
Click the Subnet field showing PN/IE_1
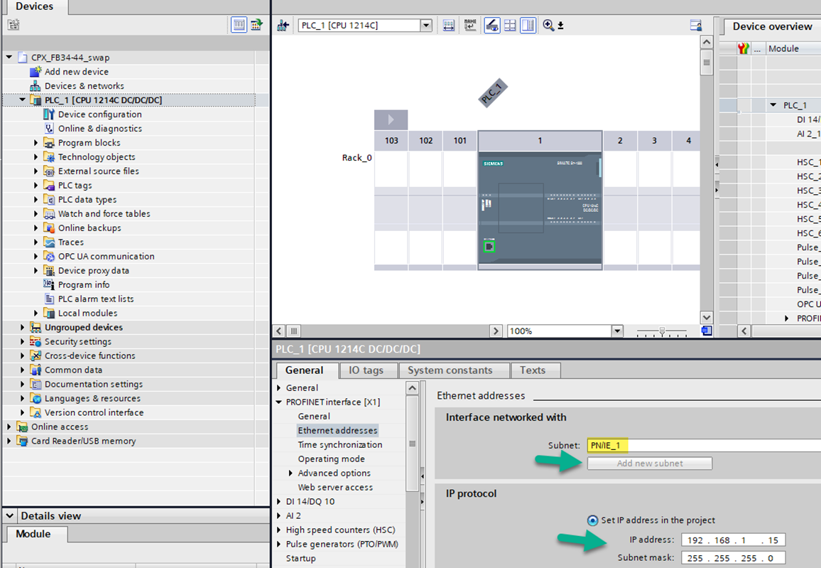pos(704,446)
